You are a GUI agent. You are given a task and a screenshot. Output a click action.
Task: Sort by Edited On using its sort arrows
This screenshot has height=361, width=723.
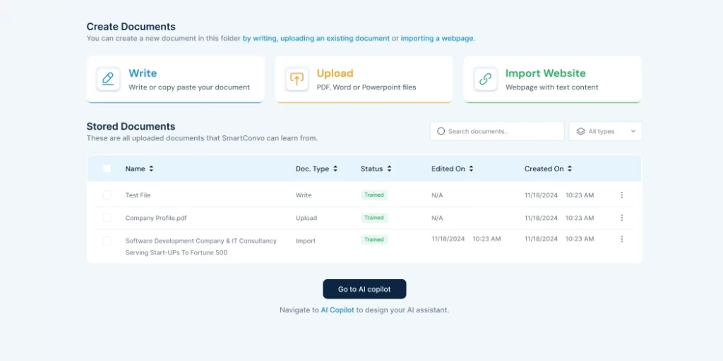(471, 169)
